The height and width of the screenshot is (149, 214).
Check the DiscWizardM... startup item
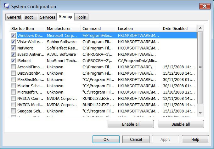[x=13, y=73]
